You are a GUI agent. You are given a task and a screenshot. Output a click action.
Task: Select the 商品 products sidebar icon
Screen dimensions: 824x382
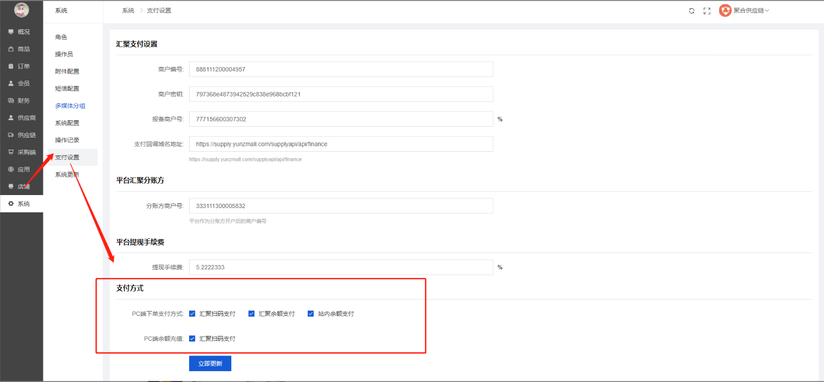coord(11,49)
